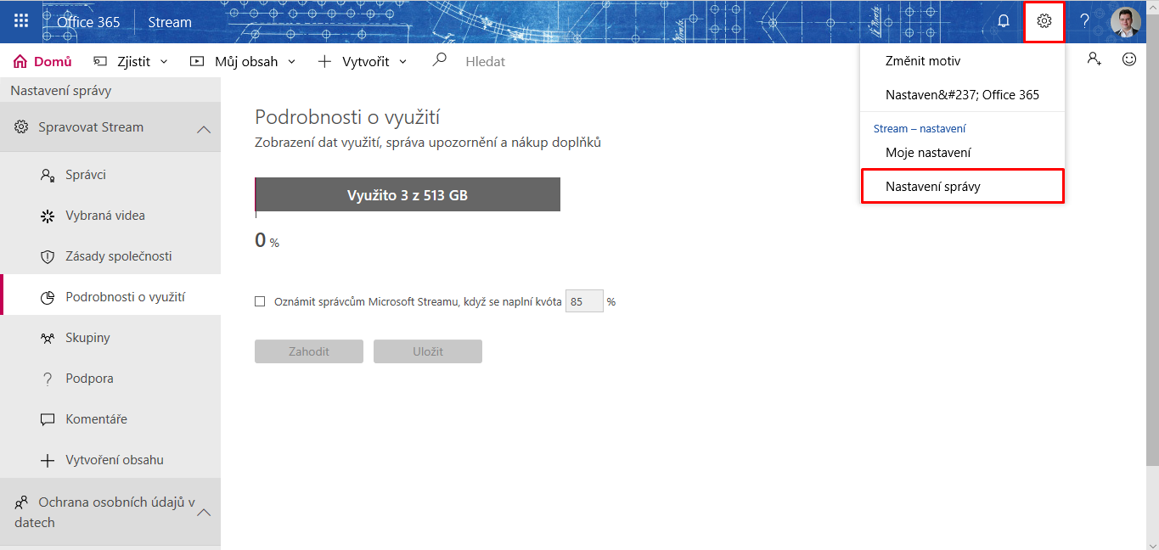The width and height of the screenshot is (1159, 550).
Task: Open the Můj obsah dropdown
Action: pyautogui.click(x=243, y=61)
